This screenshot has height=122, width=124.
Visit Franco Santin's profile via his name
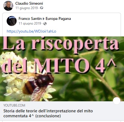click(x=30, y=18)
